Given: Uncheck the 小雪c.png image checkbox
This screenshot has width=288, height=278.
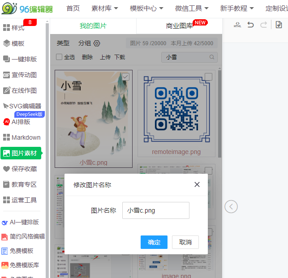Looking at the screenshot, I should coord(126,77).
